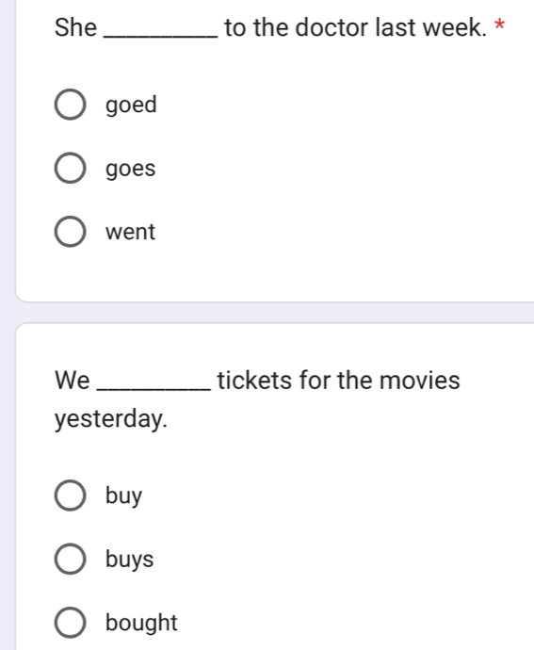
Task: Click the "buys" answer label text
Action: pos(129,560)
